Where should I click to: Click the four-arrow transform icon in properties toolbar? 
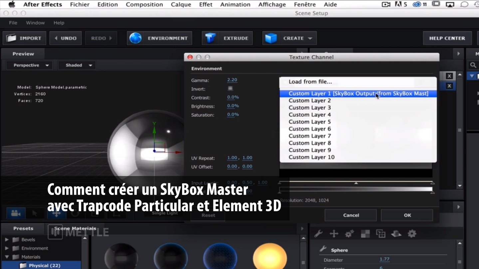coord(334,234)
